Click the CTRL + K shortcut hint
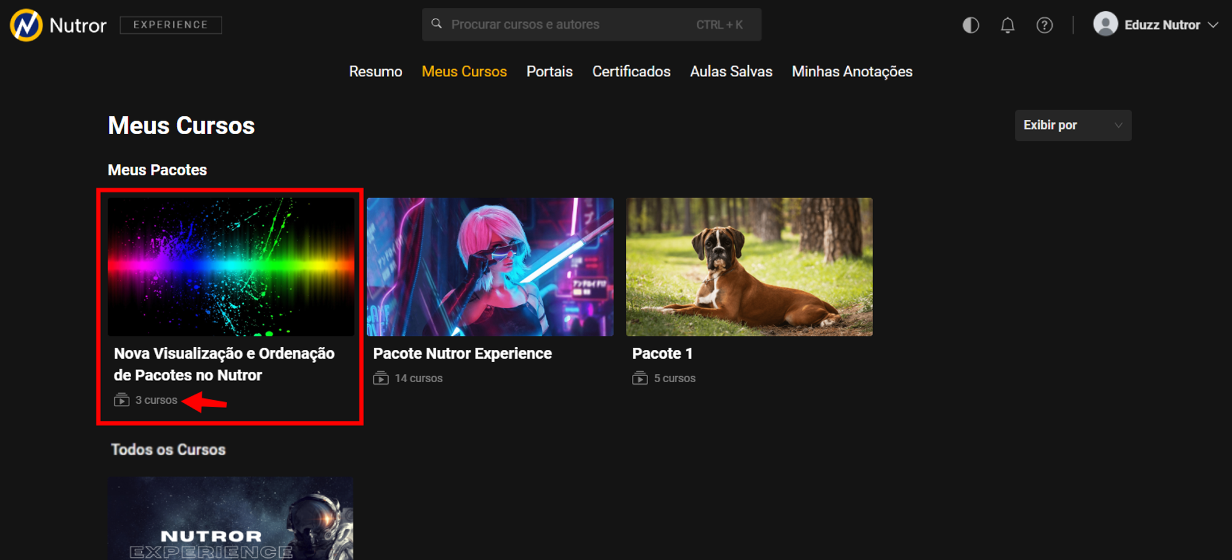 point(719,25)
